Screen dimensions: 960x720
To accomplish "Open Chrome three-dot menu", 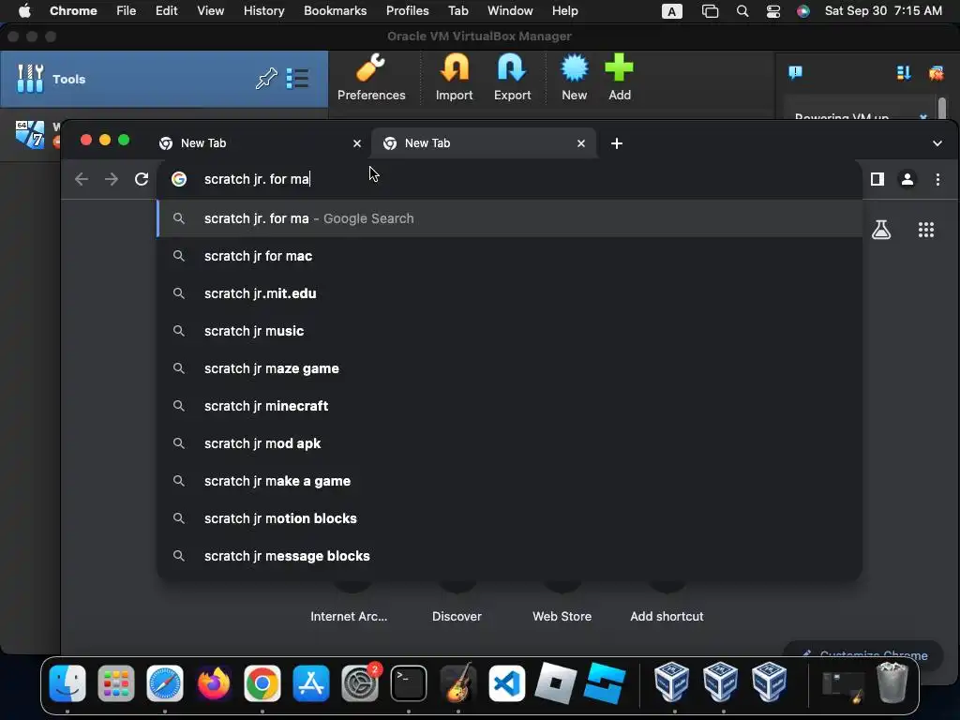I will click(x=937, y=179).
